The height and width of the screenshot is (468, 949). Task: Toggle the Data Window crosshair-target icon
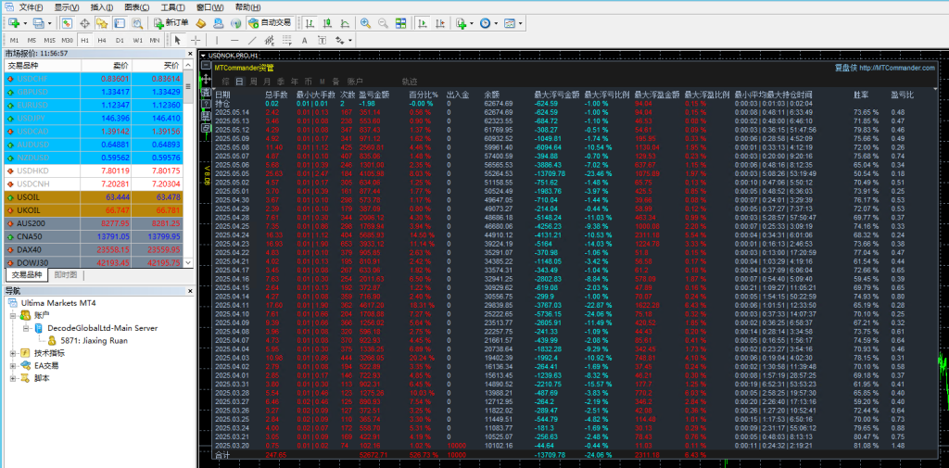84,23
